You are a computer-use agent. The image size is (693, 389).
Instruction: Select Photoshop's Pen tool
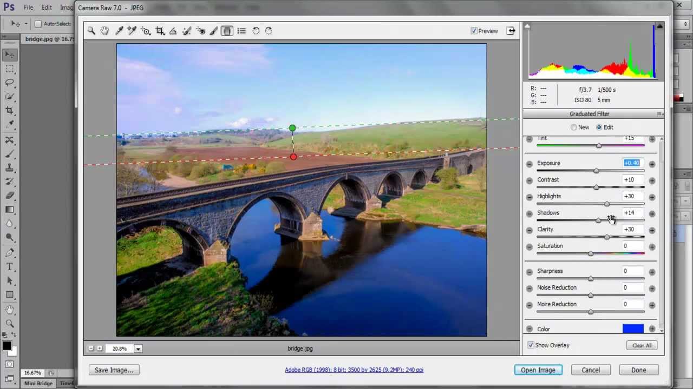point(10,253)
